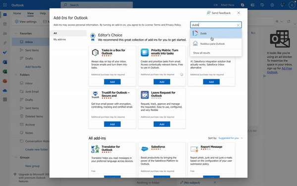The height and width of the screenshot is (186, 297).
Task: Launch Excel from the left rail
Action: (x=5, y=71)
